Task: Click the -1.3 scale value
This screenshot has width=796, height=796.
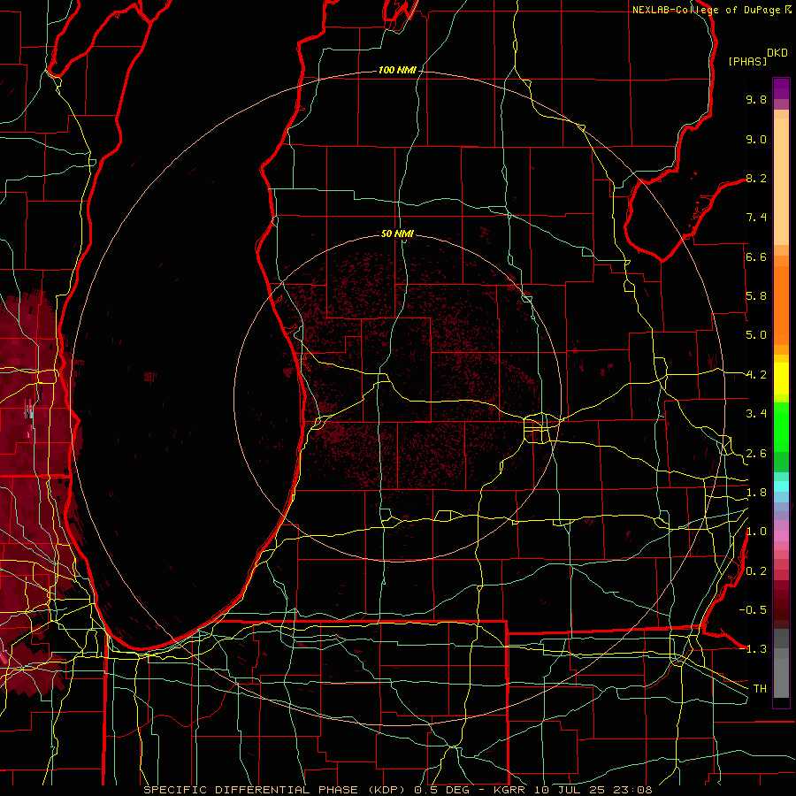Action: point(753,649)
